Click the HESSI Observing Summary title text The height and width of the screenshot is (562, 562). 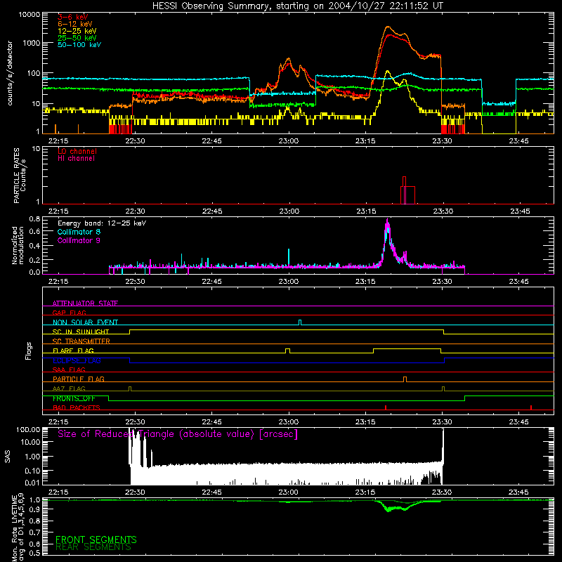click(298, 6)
